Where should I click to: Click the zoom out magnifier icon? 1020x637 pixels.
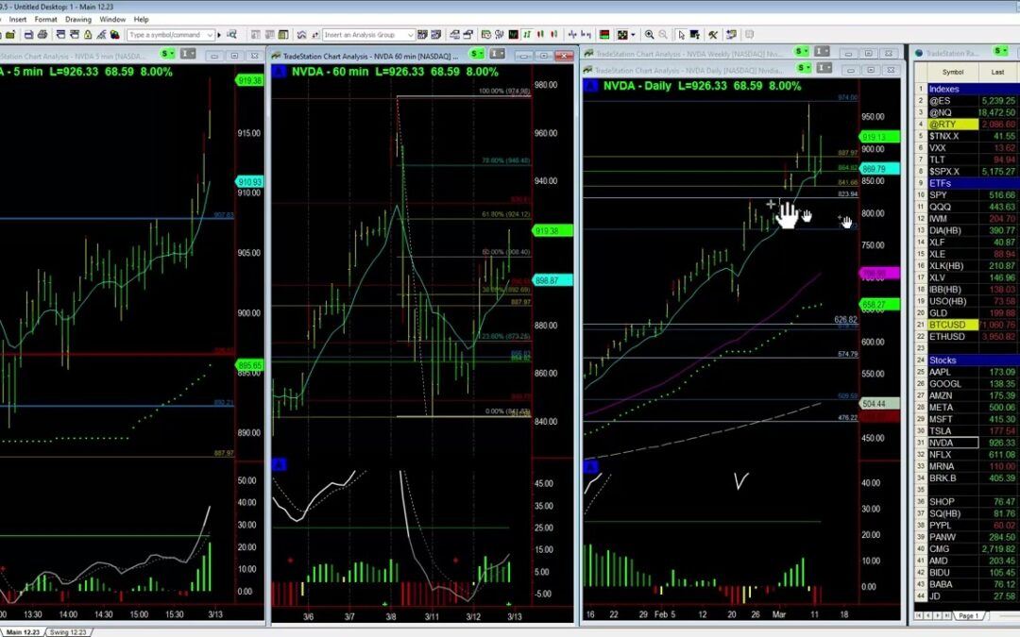[x=663, y=35]
